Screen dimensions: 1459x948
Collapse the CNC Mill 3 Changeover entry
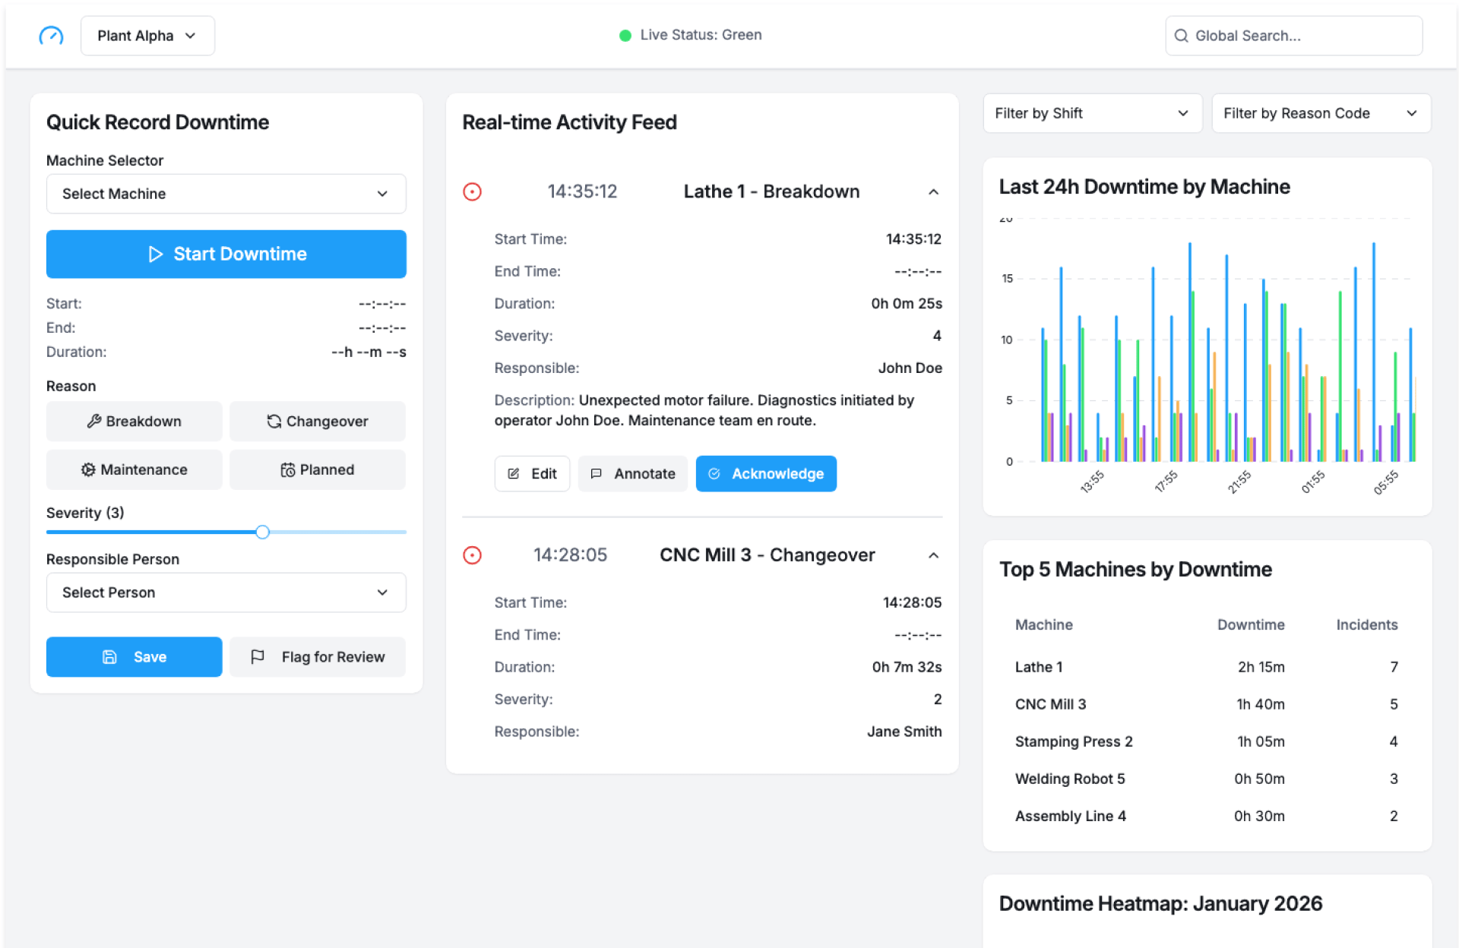[933, 555]
